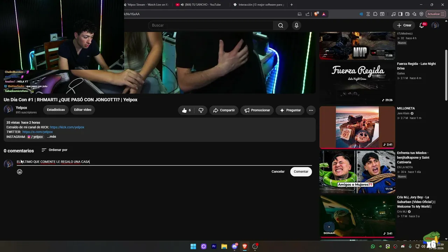
Task: Open OBS Studio from the taskbar
Action: coord(255,246)
